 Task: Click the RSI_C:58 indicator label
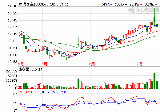coord(58,92)
